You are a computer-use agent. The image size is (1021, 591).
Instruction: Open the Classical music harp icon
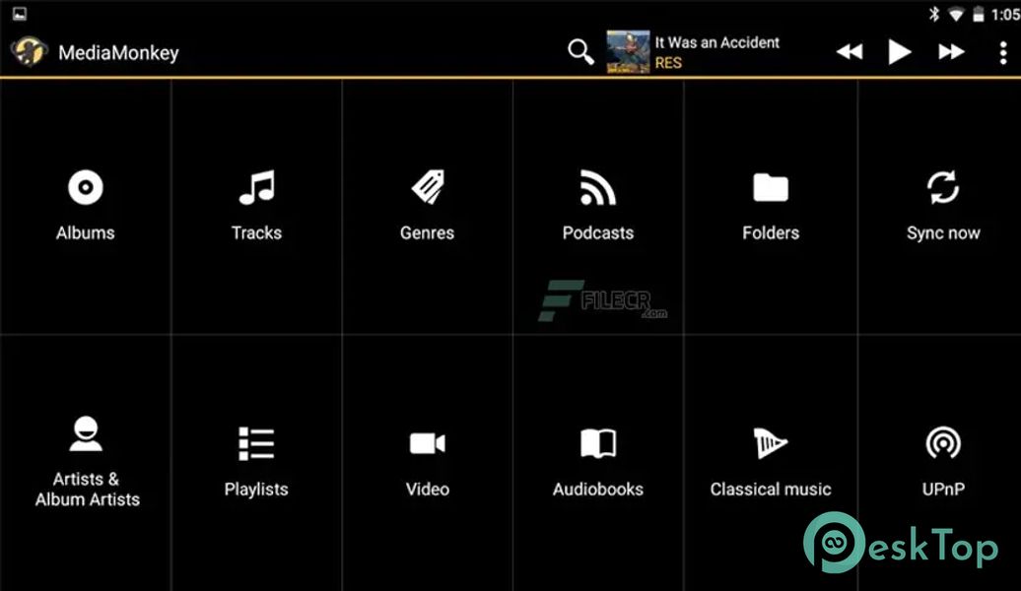[x=771, y=444]
